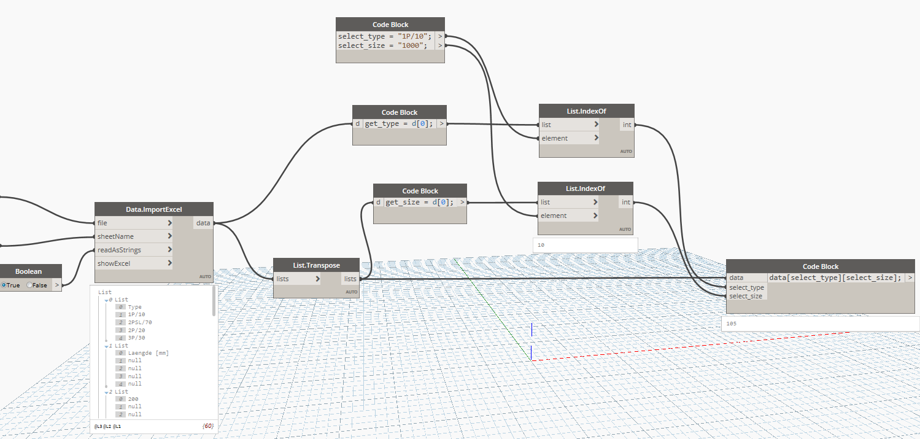Select header of List.IndexOf fed by get_type

(587, 111)
